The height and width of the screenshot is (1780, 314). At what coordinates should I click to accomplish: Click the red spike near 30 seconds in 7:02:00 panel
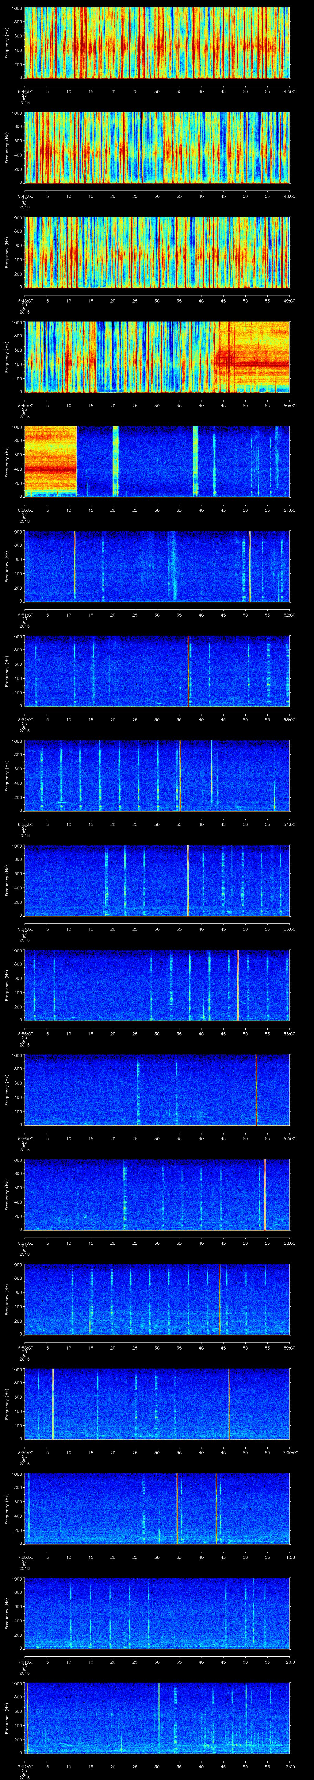[159, 1718]
